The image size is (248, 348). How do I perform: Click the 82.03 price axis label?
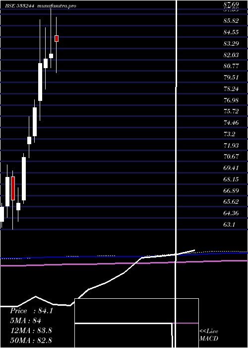tap(231, 55)
